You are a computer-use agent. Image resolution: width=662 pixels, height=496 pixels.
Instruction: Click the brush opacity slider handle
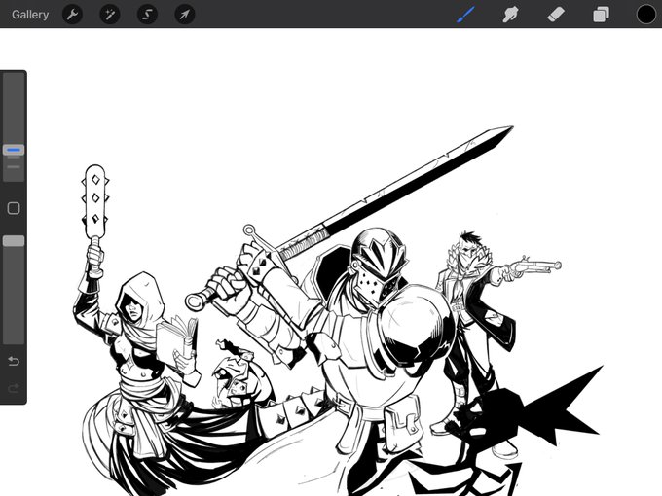tap(14, 241)
